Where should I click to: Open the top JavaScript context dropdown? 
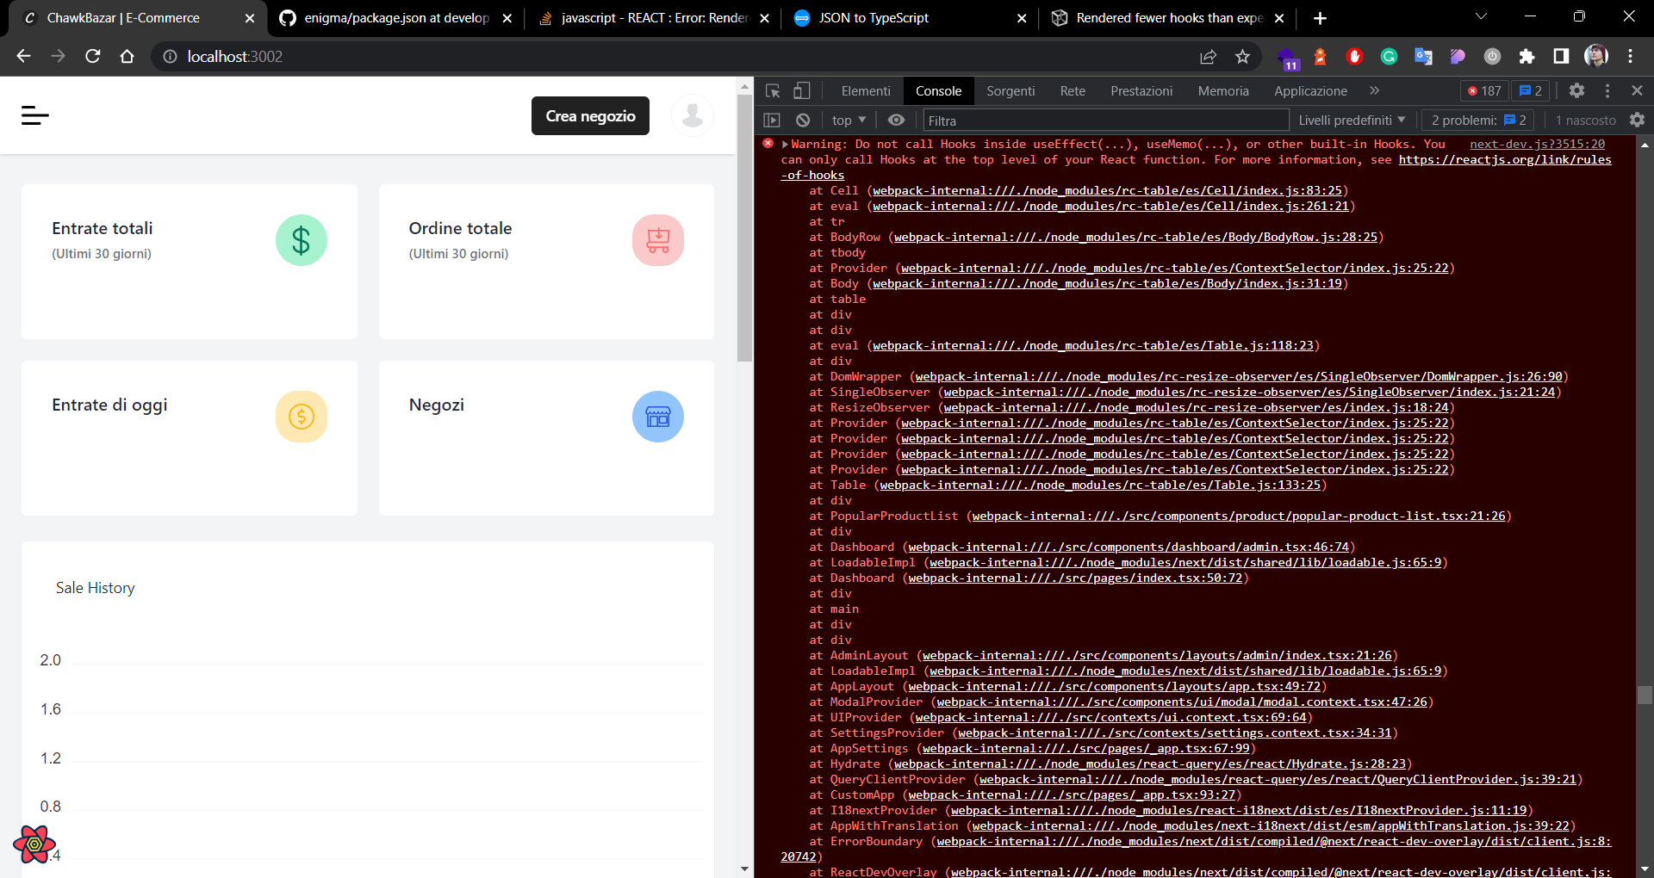tap(849, 121)
